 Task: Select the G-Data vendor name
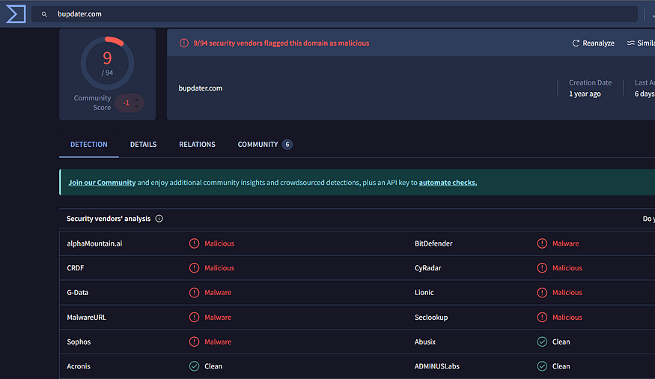pyautogui.click(x=78, y=293)
